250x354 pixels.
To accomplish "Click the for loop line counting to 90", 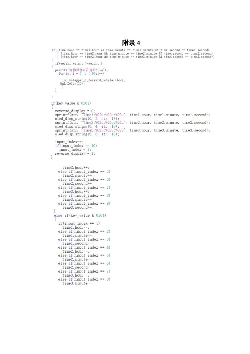I will (x=81, y=73).
